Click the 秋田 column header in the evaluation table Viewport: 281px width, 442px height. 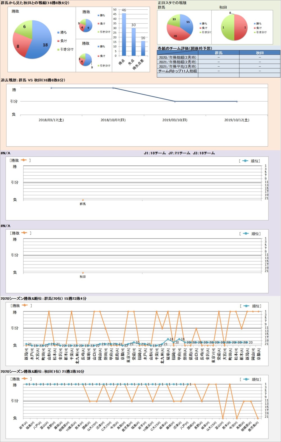260,53
